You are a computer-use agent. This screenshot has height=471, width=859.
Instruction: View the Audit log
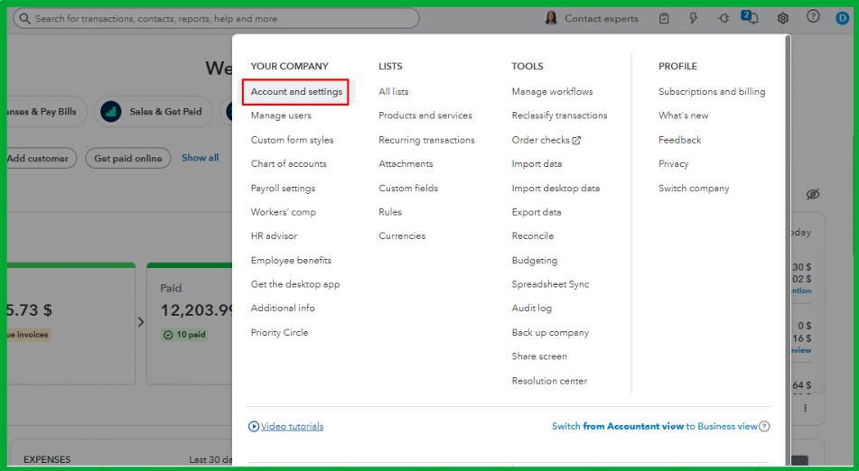coord(531,308)
